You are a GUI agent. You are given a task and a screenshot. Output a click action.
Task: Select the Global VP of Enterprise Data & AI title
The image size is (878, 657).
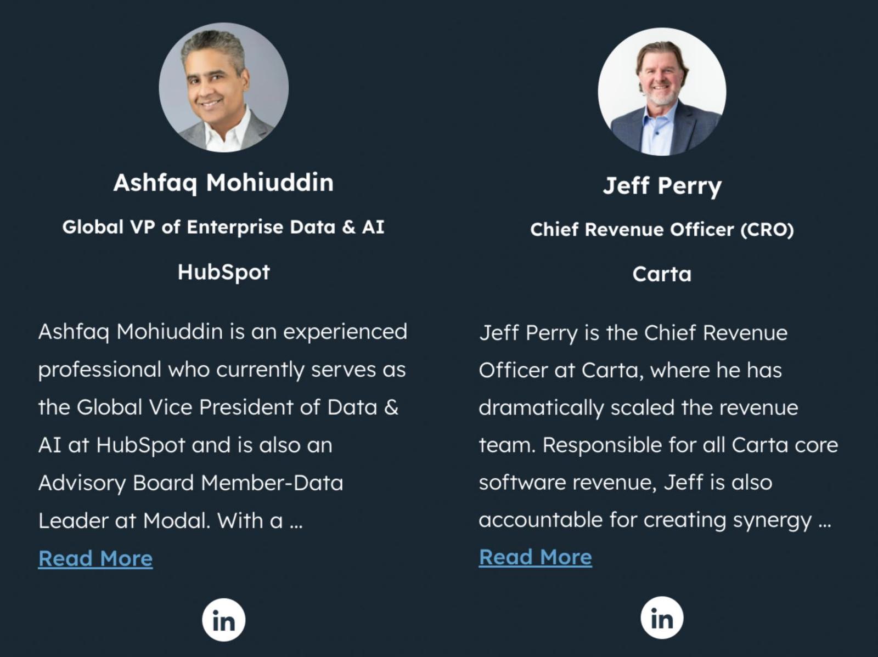223,227
